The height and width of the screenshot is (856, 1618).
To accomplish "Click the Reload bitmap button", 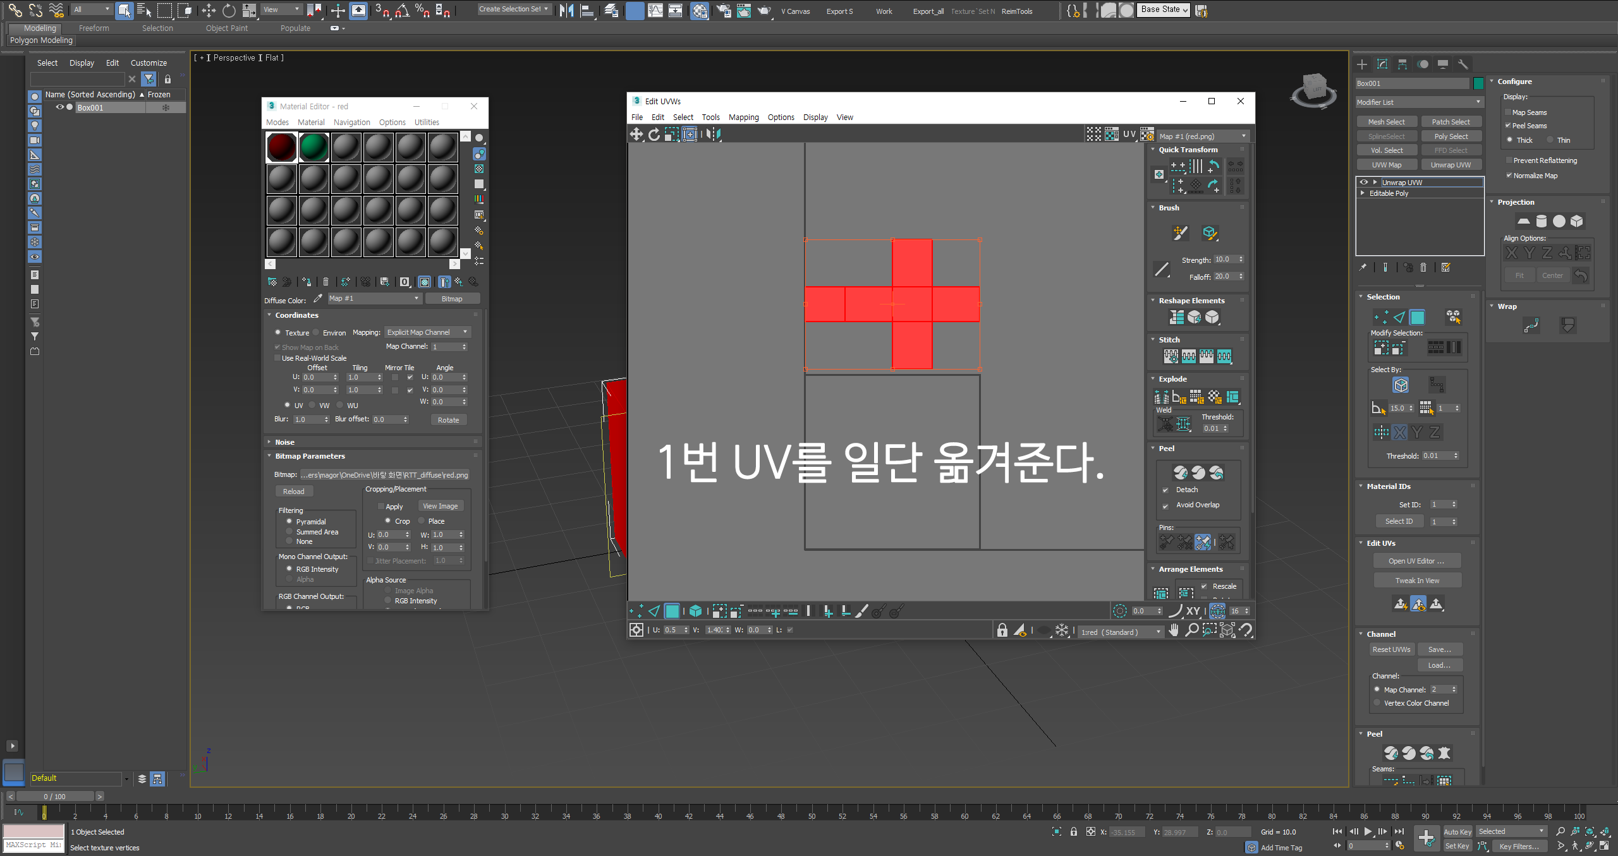I will coord(293,491).
